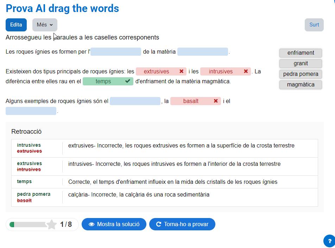Click the star icon in score bar
335x248 pixels.
pos(52,224)
